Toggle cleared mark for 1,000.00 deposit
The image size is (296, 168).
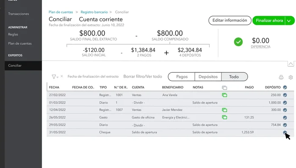click(x=285, y=102)
